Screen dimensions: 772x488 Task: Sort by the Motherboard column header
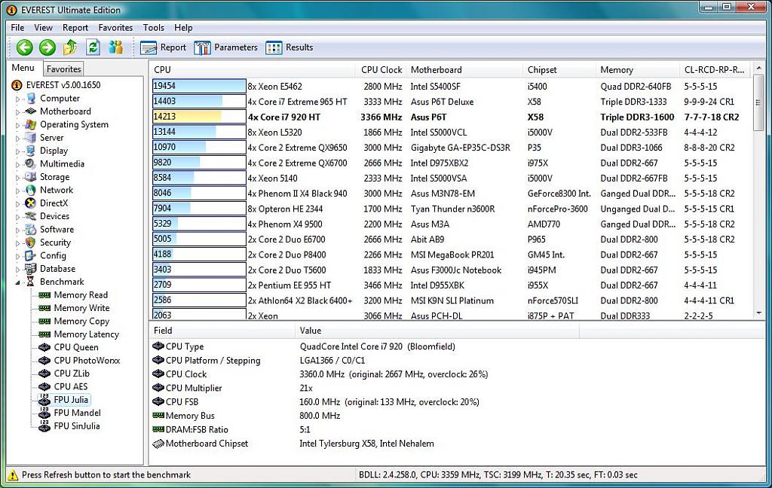(464, 70)
